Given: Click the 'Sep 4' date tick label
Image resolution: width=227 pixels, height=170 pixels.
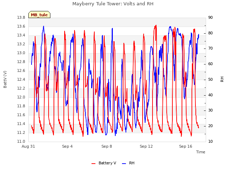Looking at the screenshot, I should pyautogui.click(x=67, y=146).
